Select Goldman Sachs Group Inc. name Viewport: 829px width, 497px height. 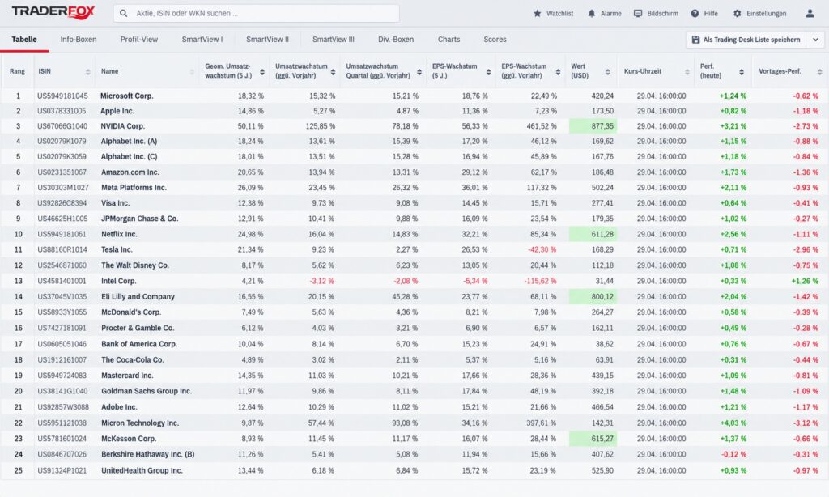coord(147,391)
